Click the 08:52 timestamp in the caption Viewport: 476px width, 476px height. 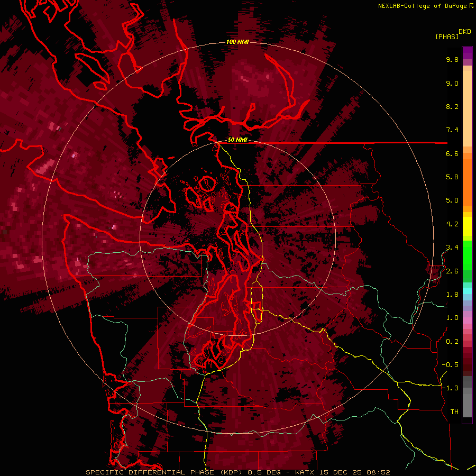click(x=378, y=472)
